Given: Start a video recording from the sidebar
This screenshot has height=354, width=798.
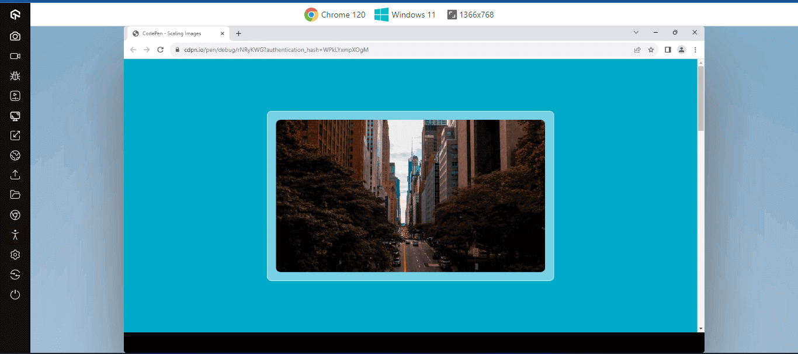Looking at the screenshot, I should 15,56.
